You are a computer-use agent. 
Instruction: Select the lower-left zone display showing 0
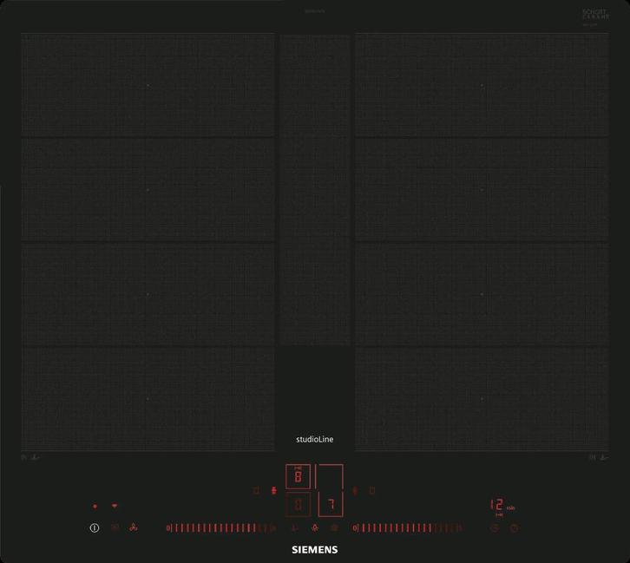tap(298, 504)
